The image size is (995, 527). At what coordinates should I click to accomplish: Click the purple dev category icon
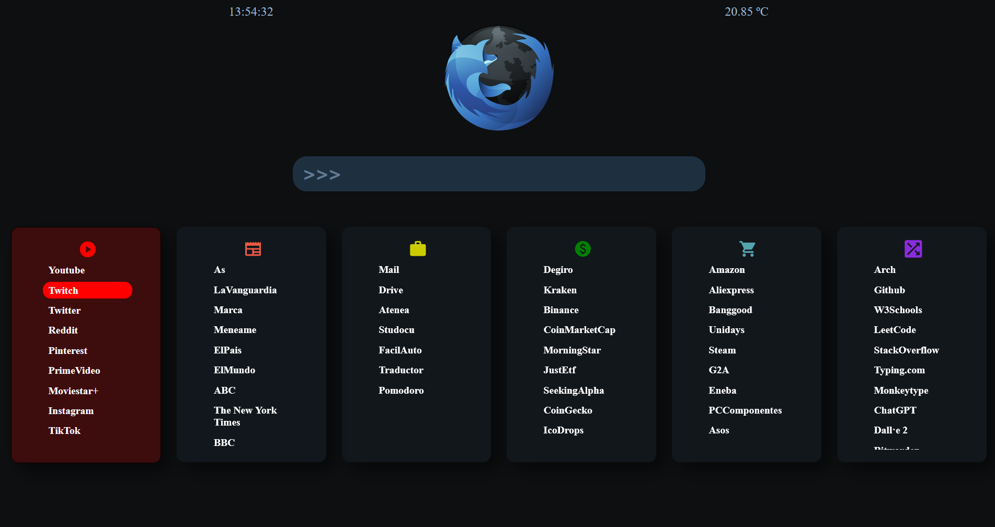pyautogui.click(x=913, y=249)
